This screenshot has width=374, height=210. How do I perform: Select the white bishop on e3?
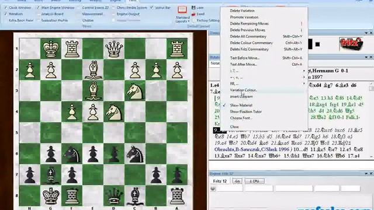pos(93,91)
